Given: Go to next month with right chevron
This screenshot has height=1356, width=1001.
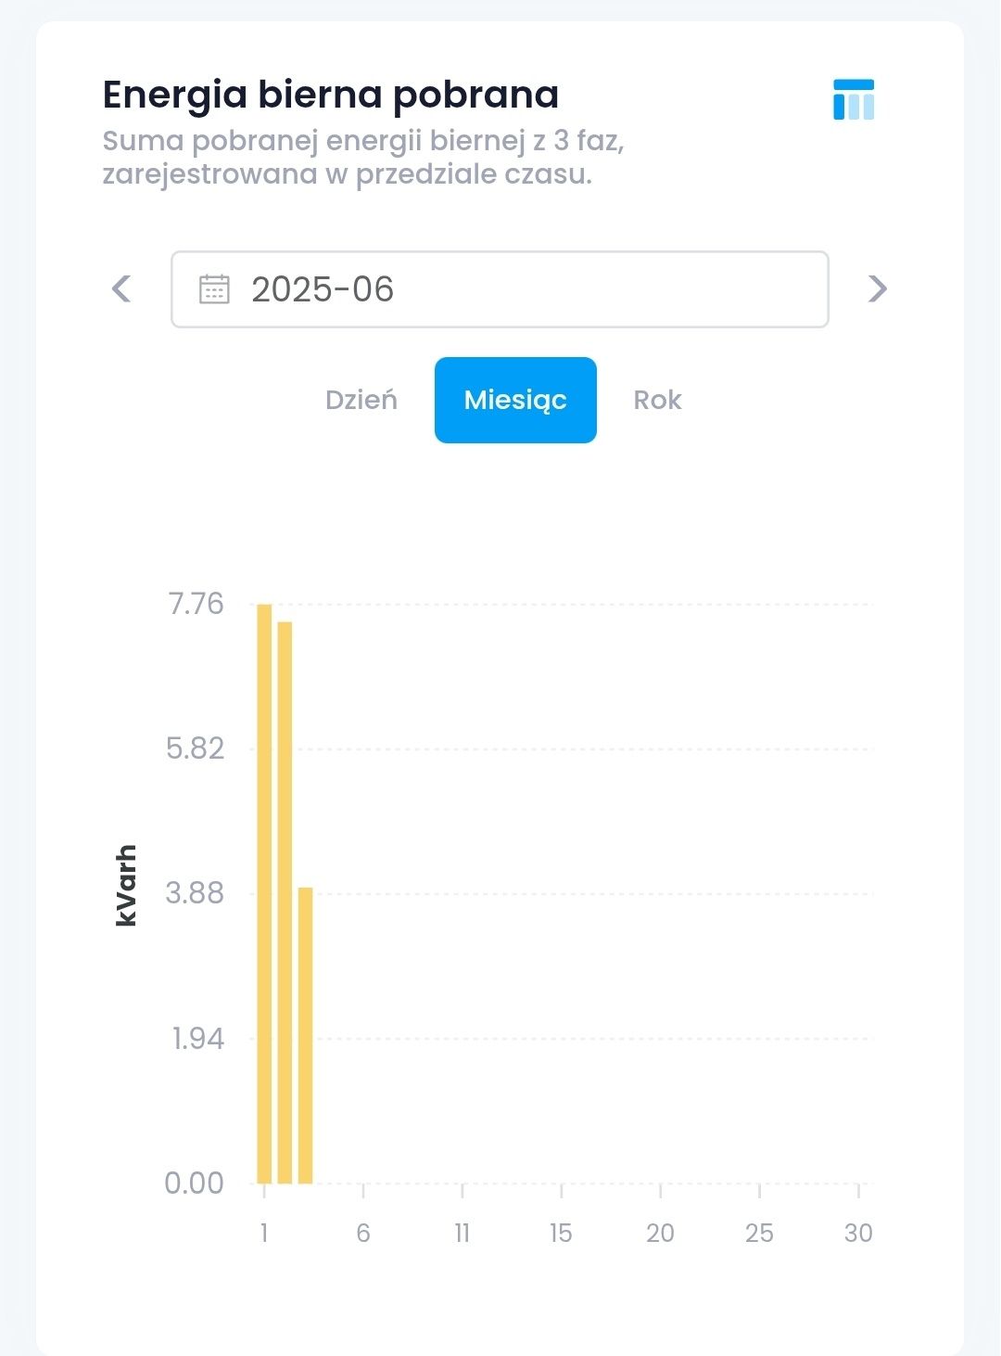Looking at the screenshot, I should (x=877, y=288).
